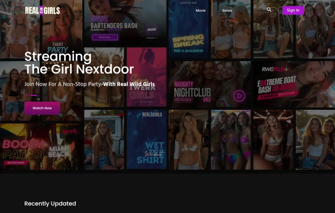This screenshot has height=213, width=335.
Task: Click the Naughty Nightclub play icon
Action: 239,96
